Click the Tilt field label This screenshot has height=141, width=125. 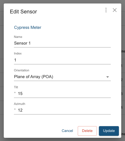pos(16,87)
